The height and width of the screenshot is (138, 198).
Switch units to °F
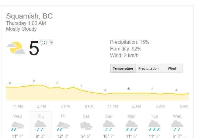coord(51,43)
